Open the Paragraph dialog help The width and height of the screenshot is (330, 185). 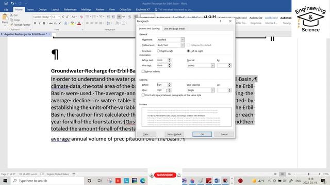(x=220, y=21)
